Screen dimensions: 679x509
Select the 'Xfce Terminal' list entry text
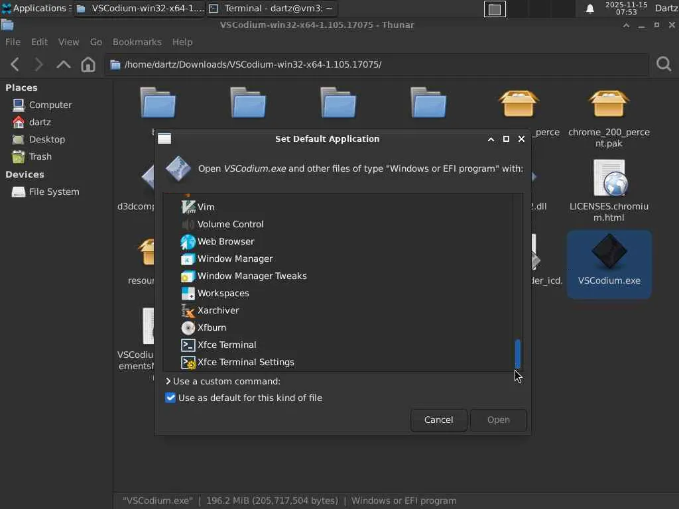[227, 345]
